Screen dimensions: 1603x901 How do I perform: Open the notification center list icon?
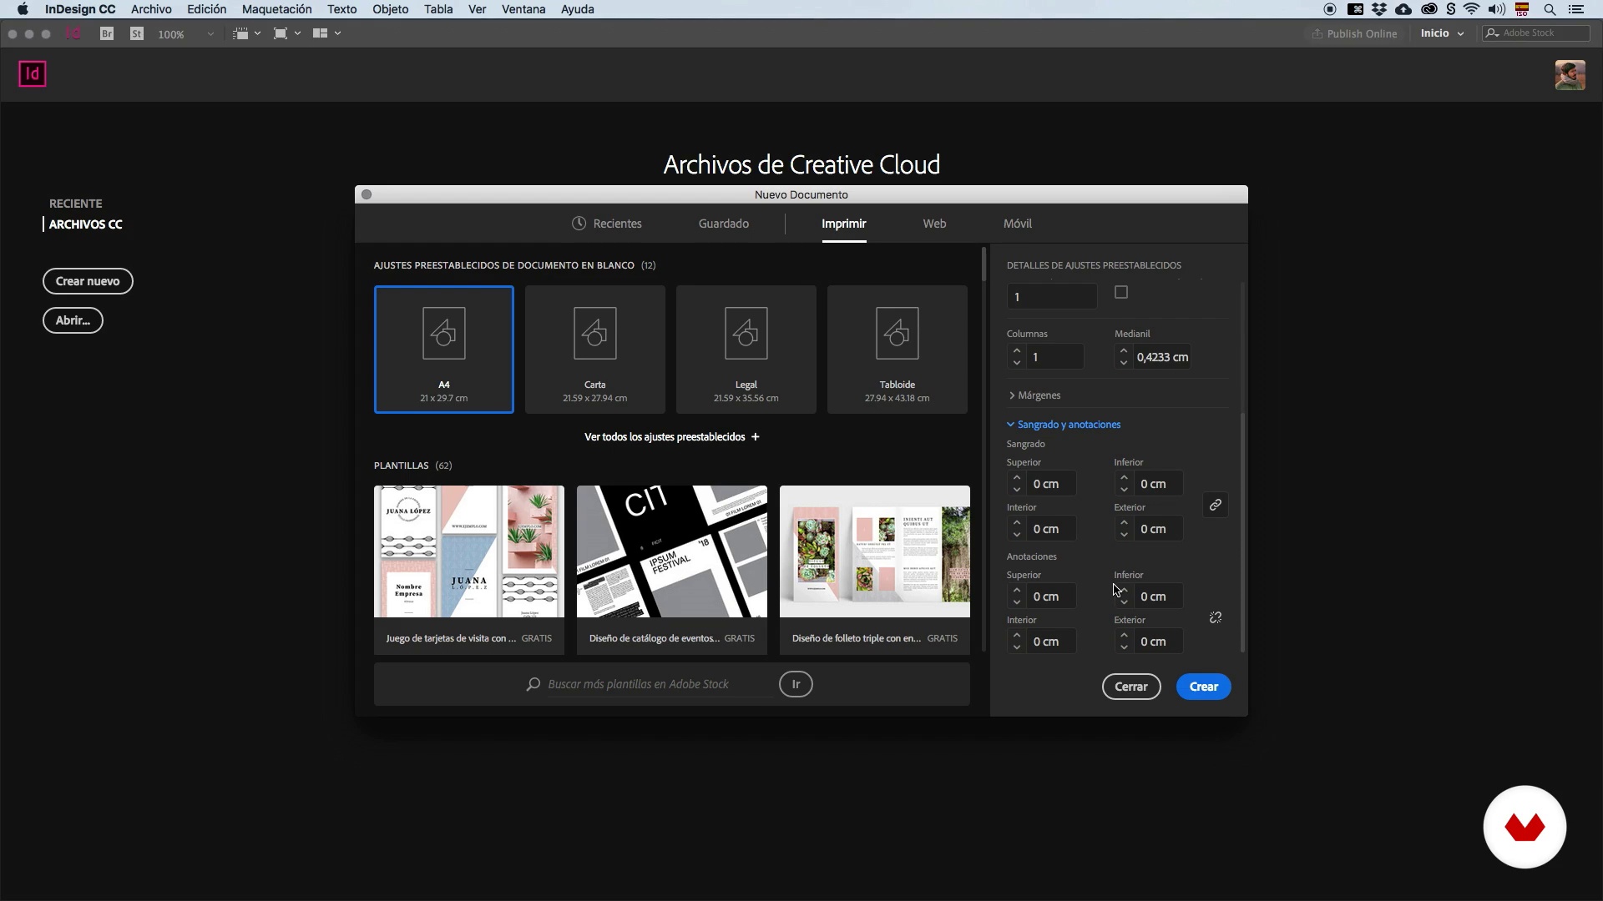[1576, 10]
